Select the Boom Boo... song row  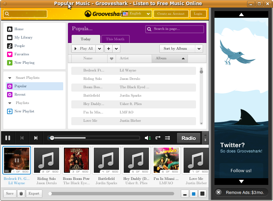pyautogui.click(x=133, y=87)
